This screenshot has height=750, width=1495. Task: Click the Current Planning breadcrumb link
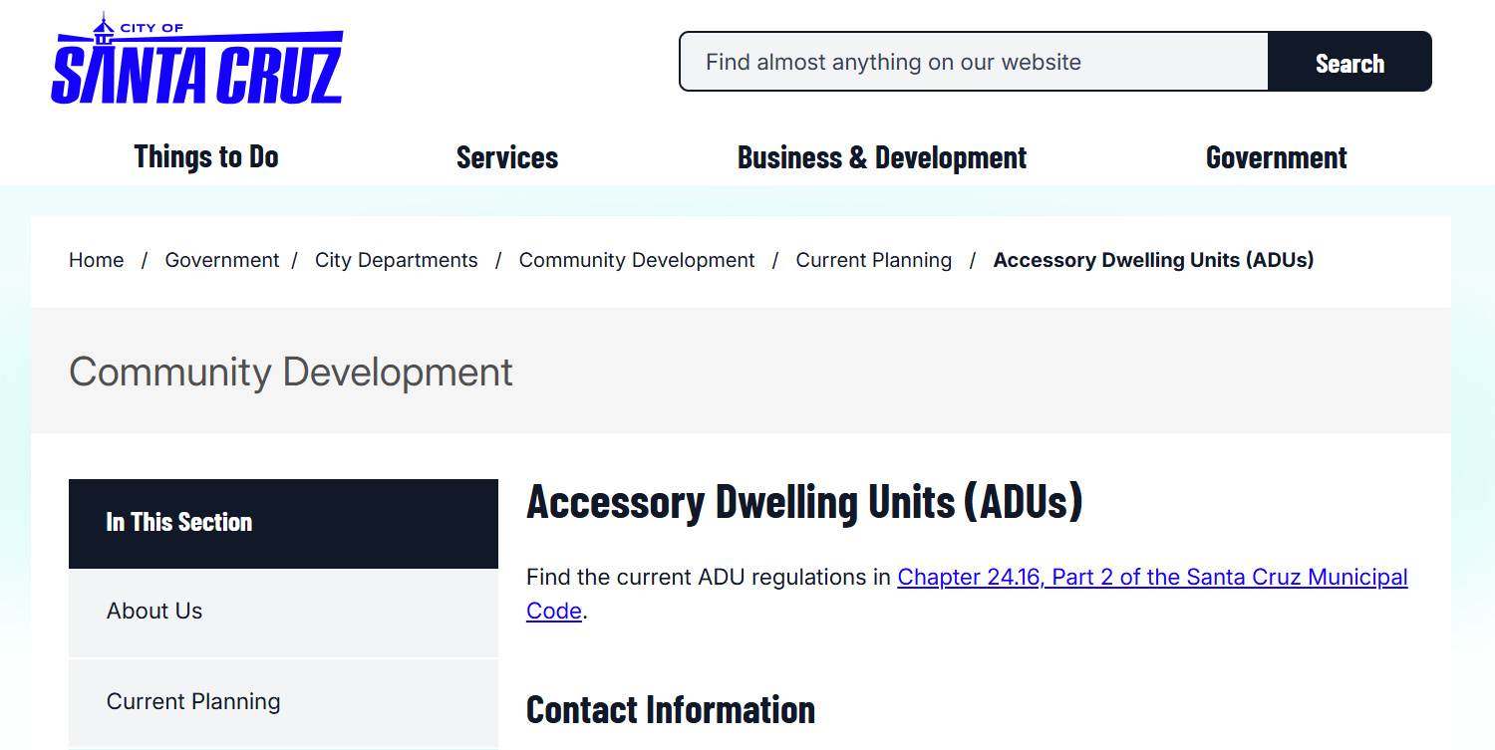tap(874, 260)
